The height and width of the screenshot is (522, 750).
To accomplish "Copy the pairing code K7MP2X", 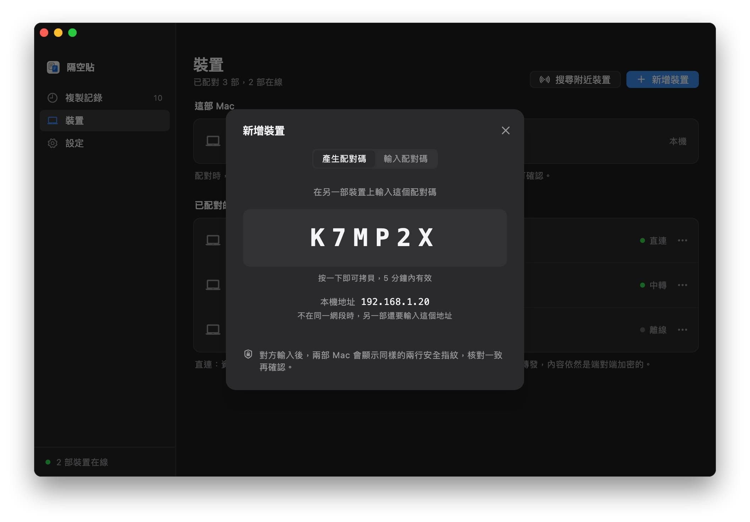I will 375,238.
